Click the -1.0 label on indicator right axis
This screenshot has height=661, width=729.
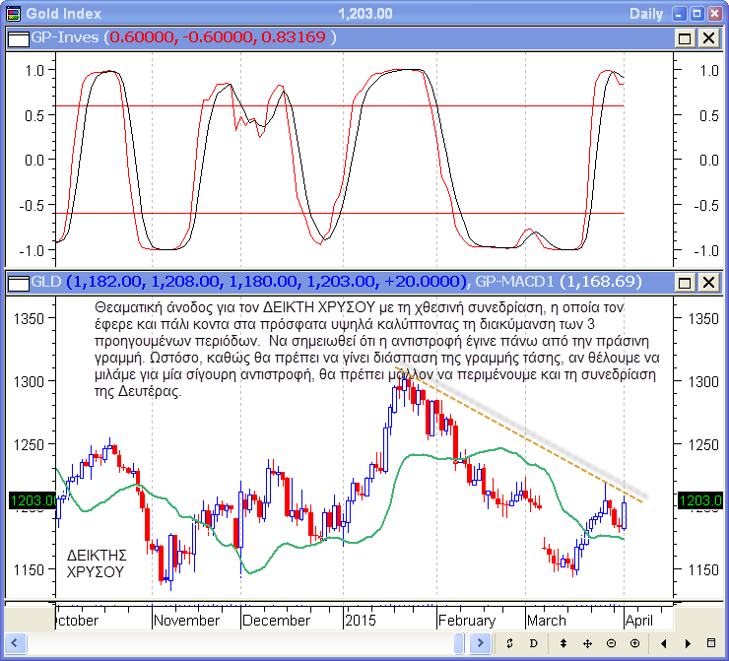(x=706, y=251)
